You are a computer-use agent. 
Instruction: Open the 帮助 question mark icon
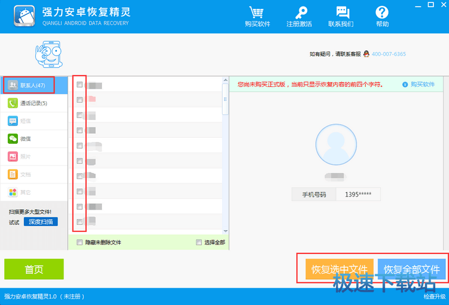tap(382, 13)
